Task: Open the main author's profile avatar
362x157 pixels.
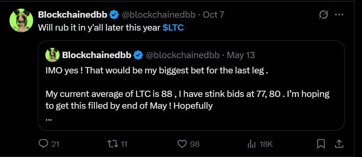Action: pos(21,20)
